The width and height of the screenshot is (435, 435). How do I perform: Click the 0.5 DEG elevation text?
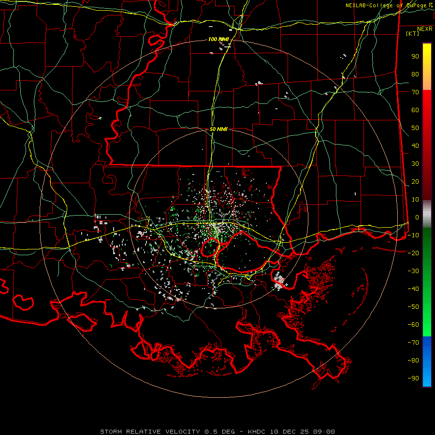click(x=220, y=432)
